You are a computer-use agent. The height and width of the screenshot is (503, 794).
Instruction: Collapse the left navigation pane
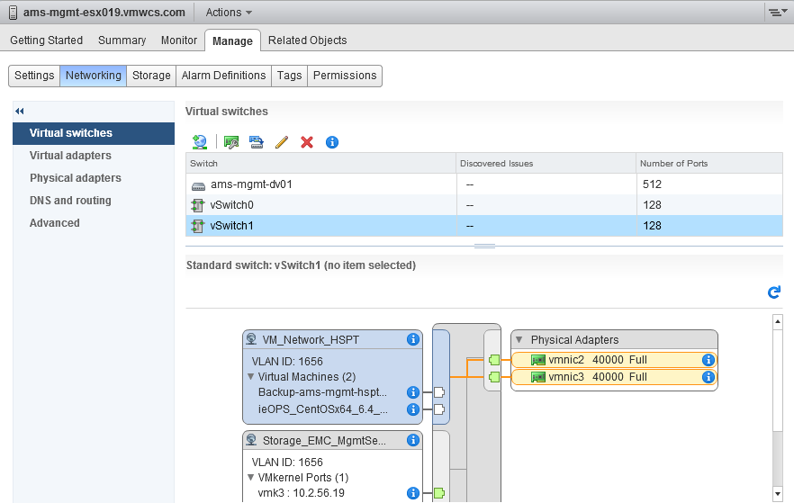point(19,110)
